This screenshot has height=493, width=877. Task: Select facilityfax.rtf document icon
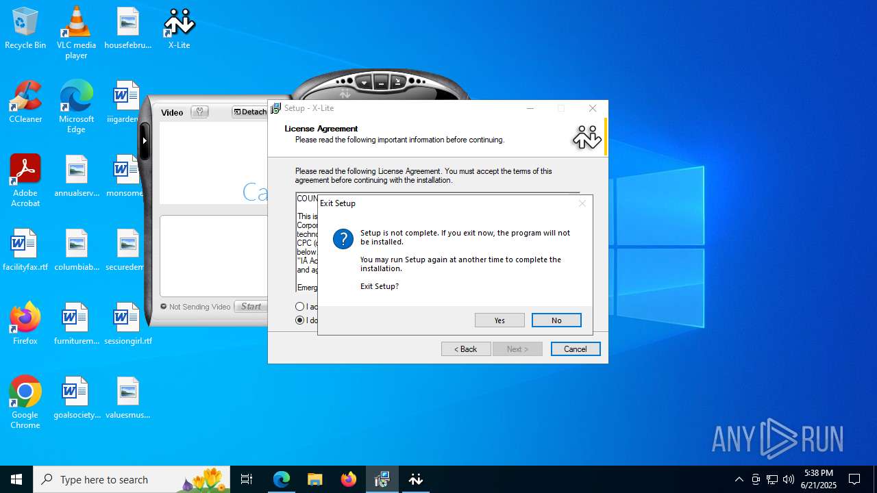(25, 251)
